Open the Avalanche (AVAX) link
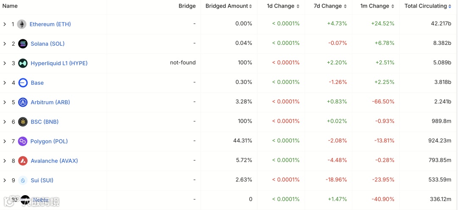Screen dimensions: 458x210 [x=54, y=160]
